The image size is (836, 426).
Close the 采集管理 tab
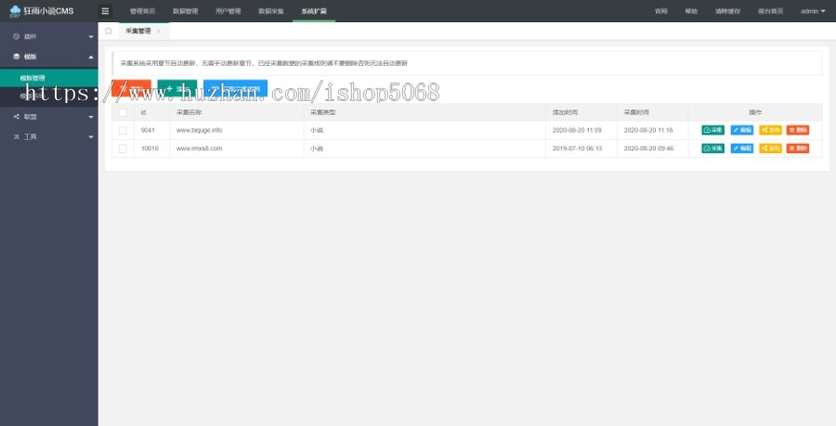(158, 31)
